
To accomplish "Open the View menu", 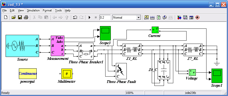I will tap(21, 10).
